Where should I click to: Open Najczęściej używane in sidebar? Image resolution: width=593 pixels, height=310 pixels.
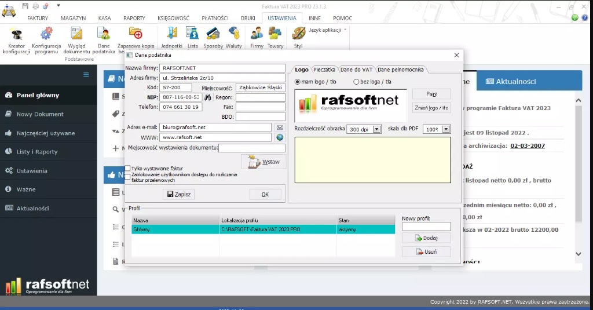pyautogui.click(x=49, y=133)
